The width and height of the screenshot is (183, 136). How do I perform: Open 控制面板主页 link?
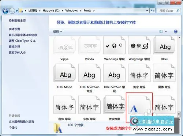(x=17, y=20)
